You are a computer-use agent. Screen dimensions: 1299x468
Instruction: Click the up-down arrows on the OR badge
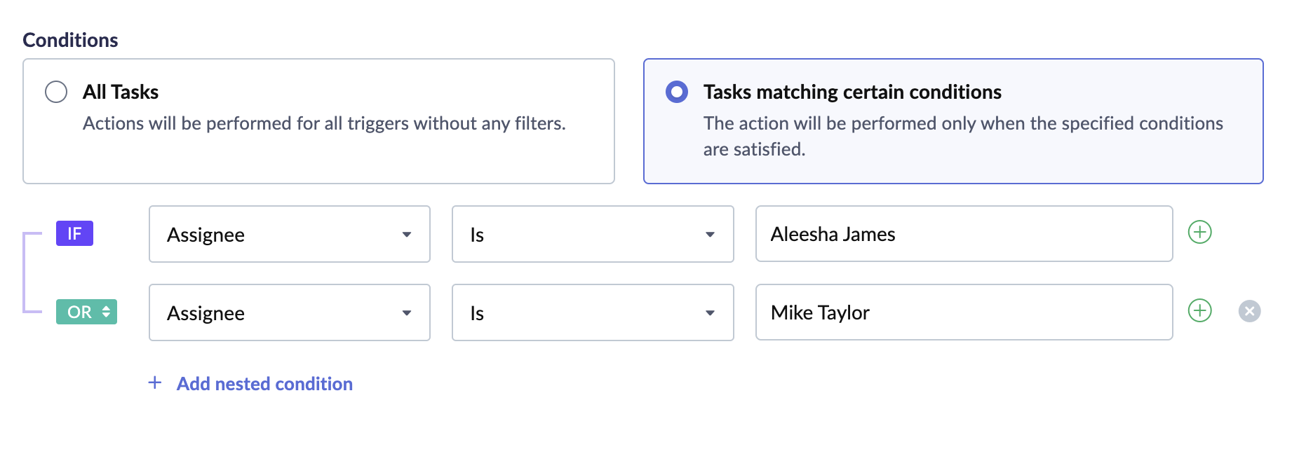(x=106, y=312)
